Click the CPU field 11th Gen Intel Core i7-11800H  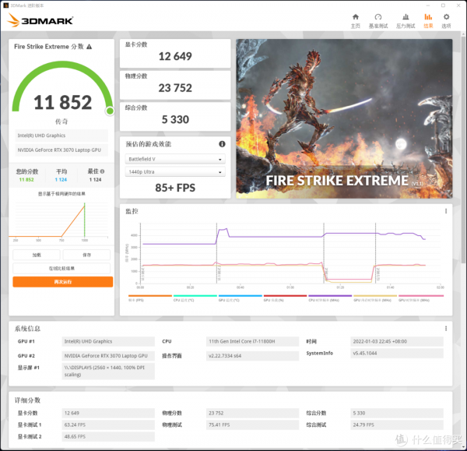[252, 341]
